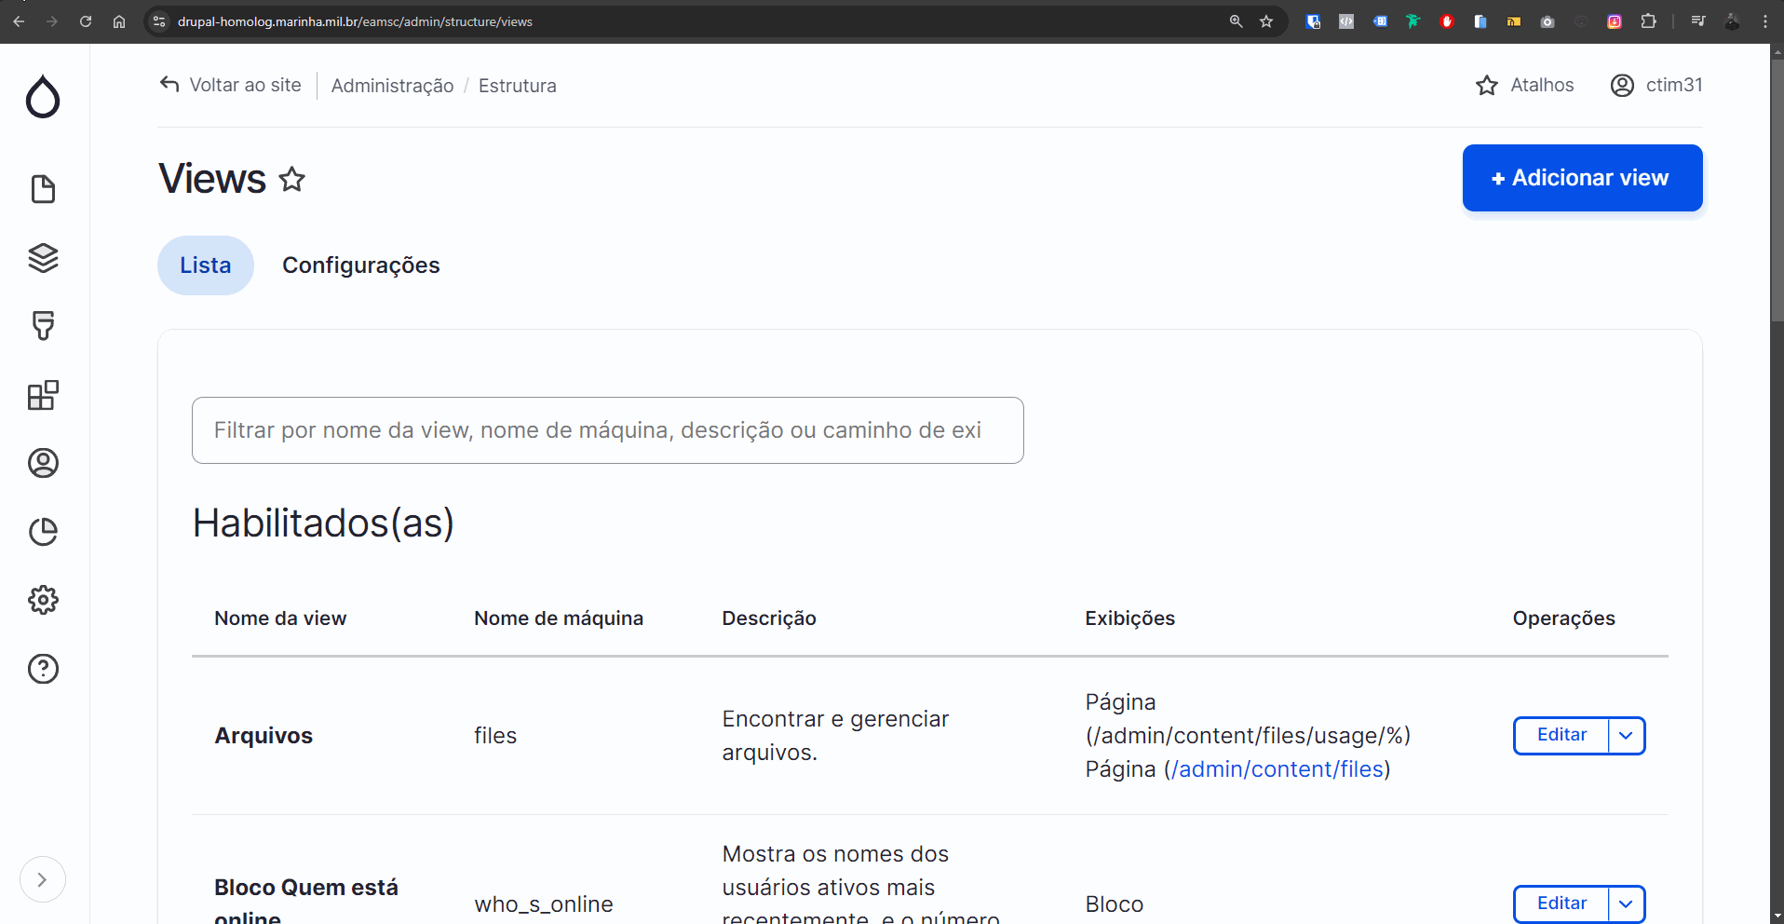
Task: Open Configuration via the gear icon
Action: pos(43,599)
